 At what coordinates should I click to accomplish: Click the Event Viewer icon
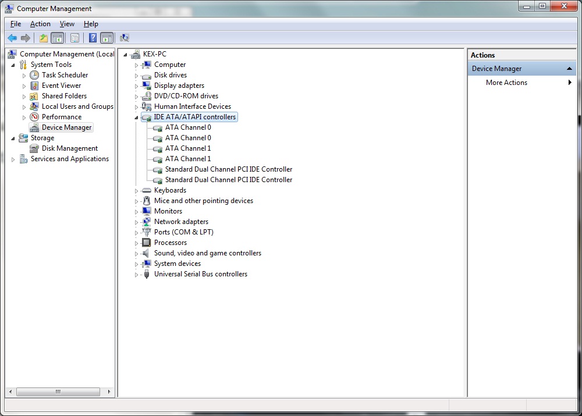point(34,86)
